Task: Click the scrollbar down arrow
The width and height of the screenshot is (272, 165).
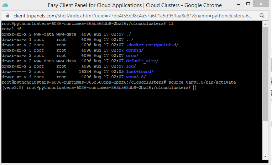Action: pyautogui.click(x=265, y=156)
